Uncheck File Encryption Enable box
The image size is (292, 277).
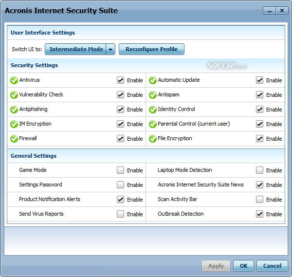pos(259,138)
